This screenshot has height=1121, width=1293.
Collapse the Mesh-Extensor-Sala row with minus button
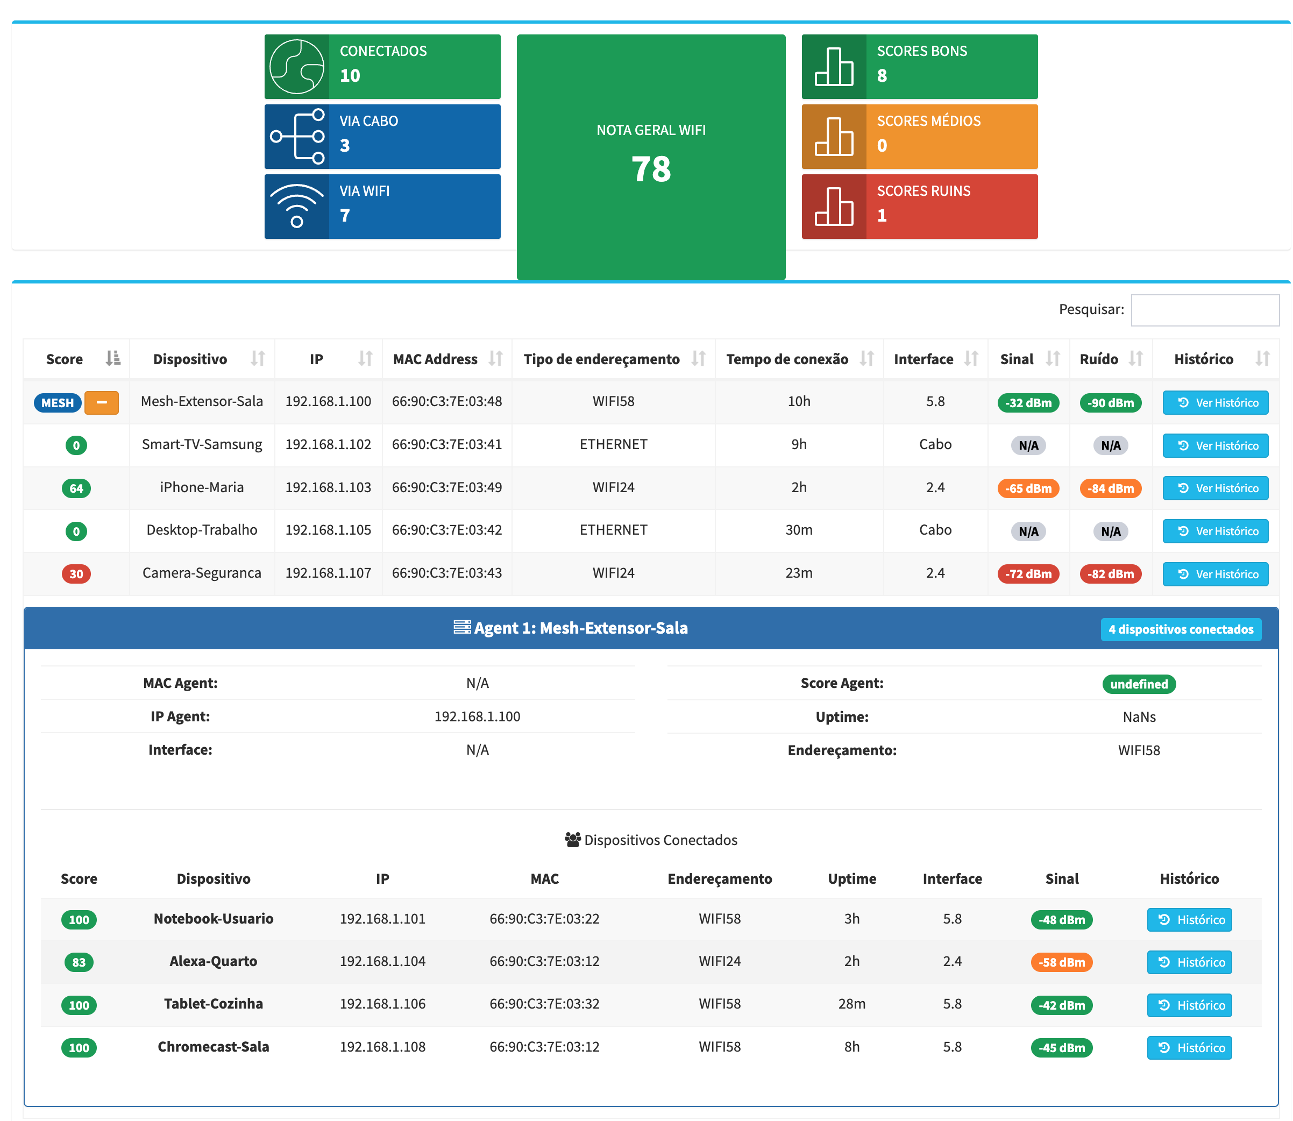click(x=101, y=402)
